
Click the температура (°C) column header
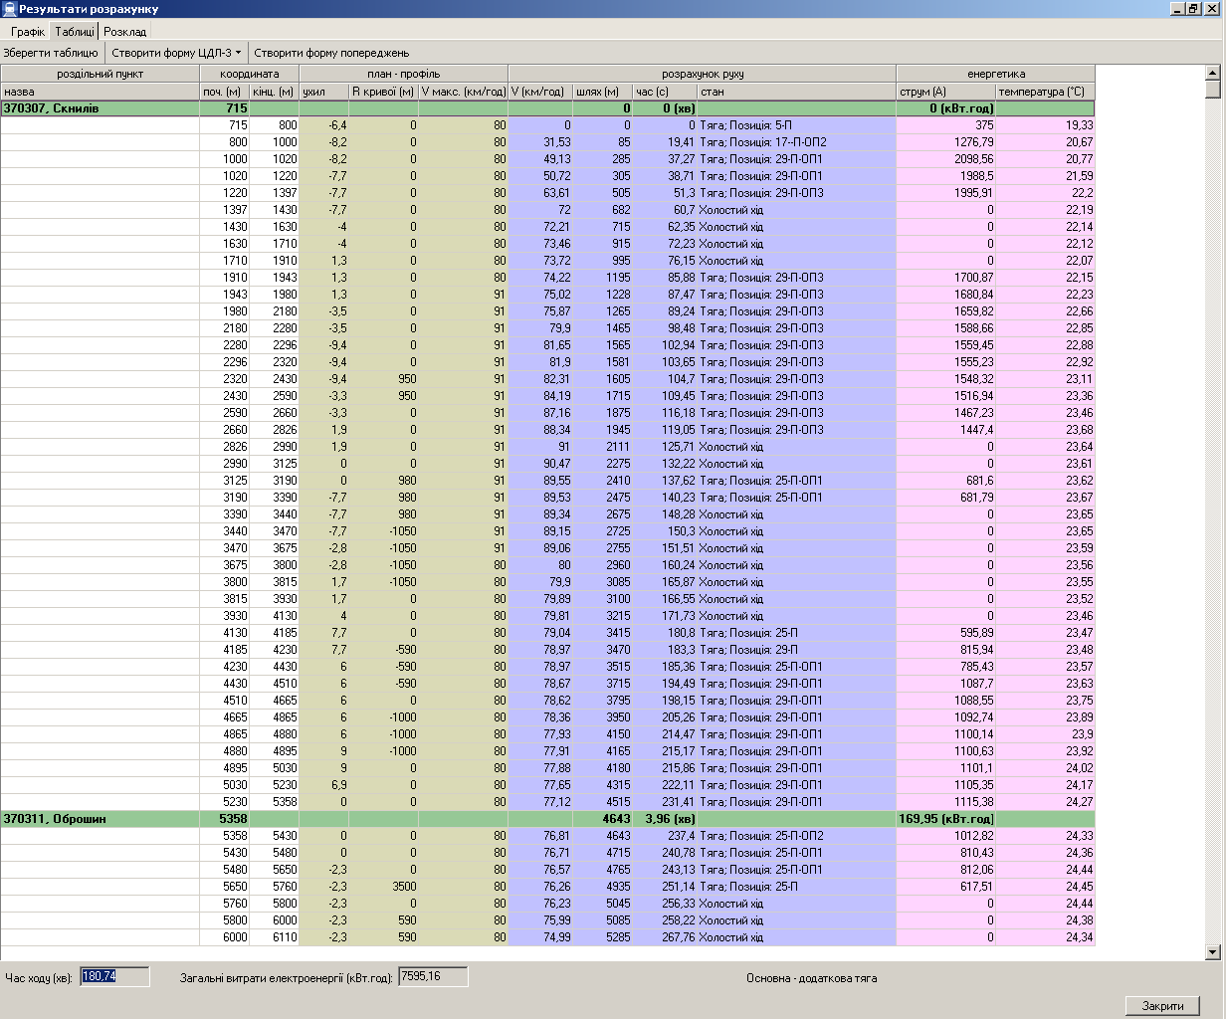point(1045,92)
